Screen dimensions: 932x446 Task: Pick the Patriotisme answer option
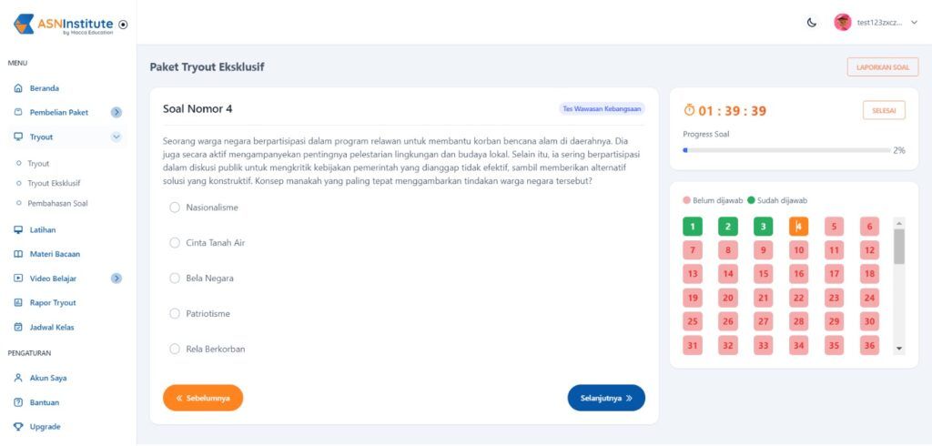pyautogui.click(x=175, y=313)
